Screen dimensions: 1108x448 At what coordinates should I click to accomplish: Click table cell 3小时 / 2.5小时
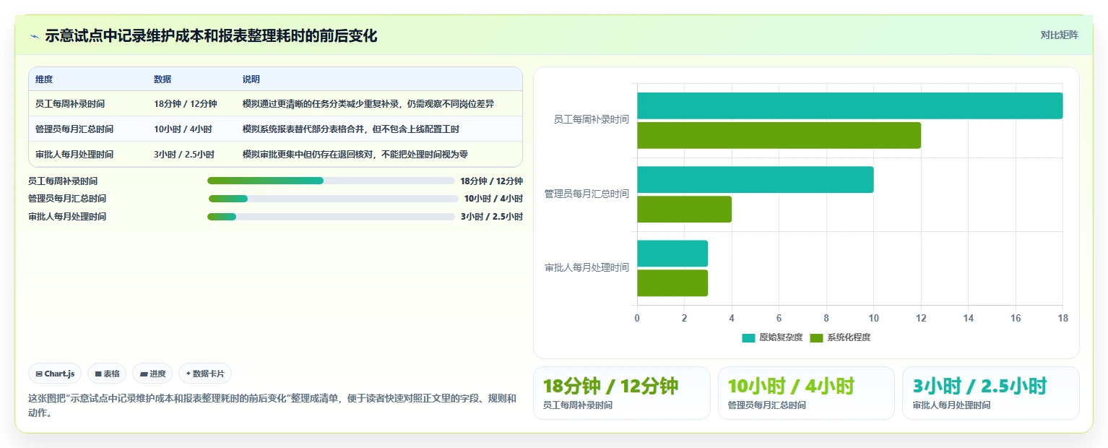(184, 155)
